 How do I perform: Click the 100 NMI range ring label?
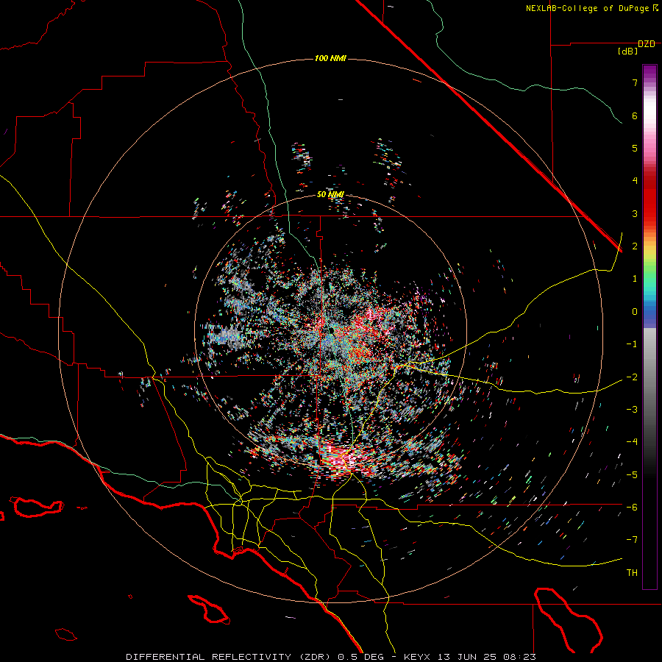pos(330,58)
